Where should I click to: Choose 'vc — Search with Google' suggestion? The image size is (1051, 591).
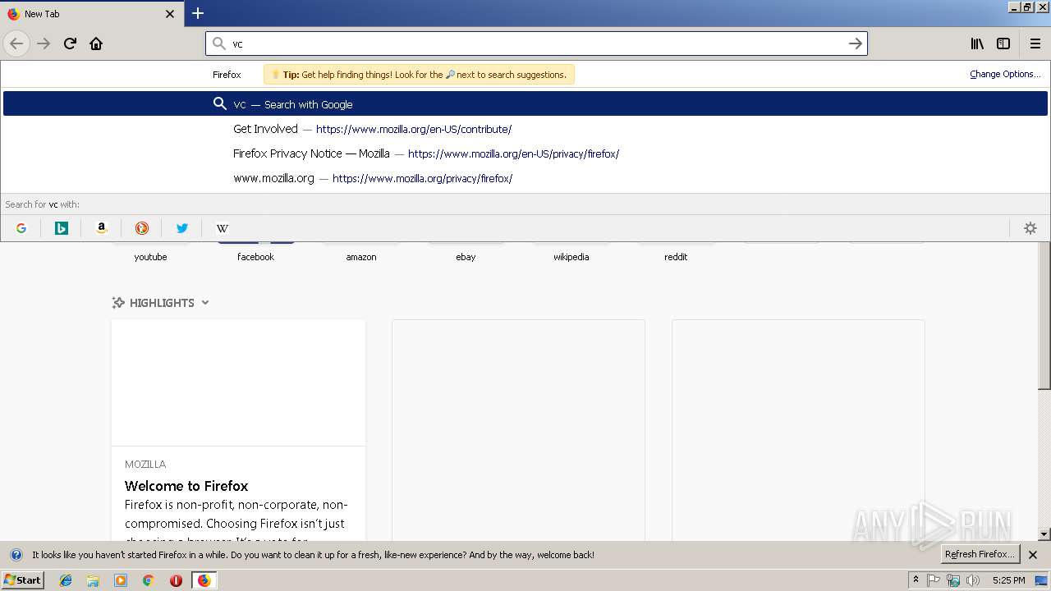[525, 104]
